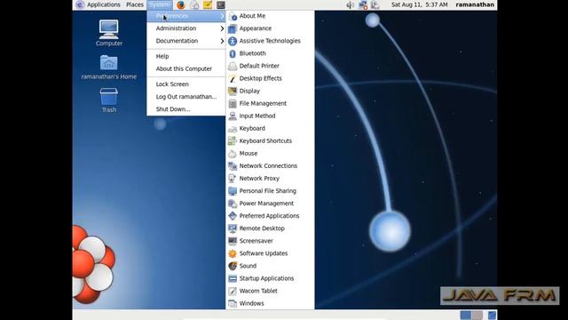568x320 pixels.
Task: Click the Remote Desktop label
Action: (262, 228)
